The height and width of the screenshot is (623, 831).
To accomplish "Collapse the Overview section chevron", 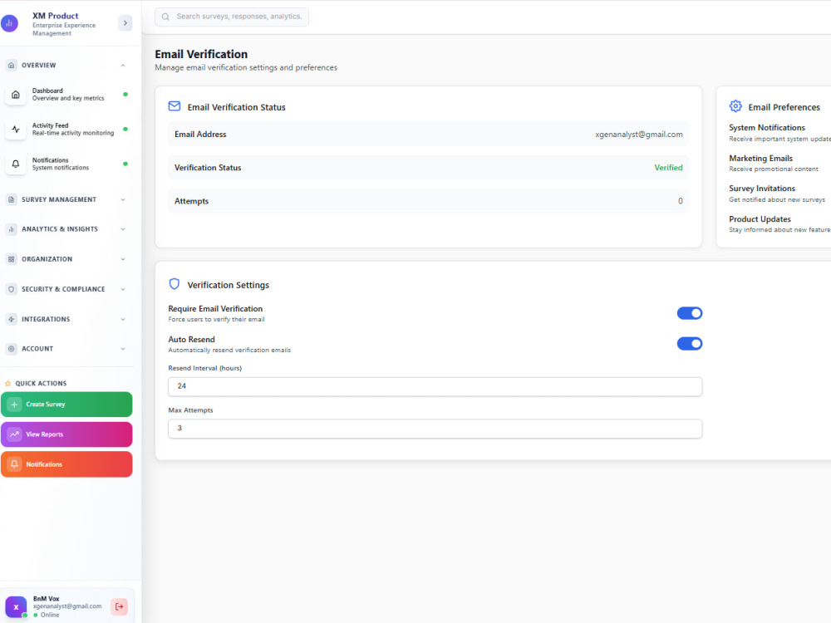I will pyautogui.click(x=123, y=65).
